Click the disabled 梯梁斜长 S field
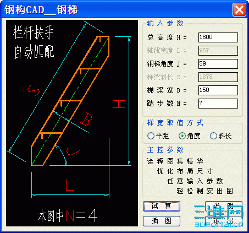The image size is (249, 233). pos(218,77)
